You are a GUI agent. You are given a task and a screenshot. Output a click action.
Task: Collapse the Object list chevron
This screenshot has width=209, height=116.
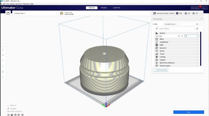click(x=8, y=105)
